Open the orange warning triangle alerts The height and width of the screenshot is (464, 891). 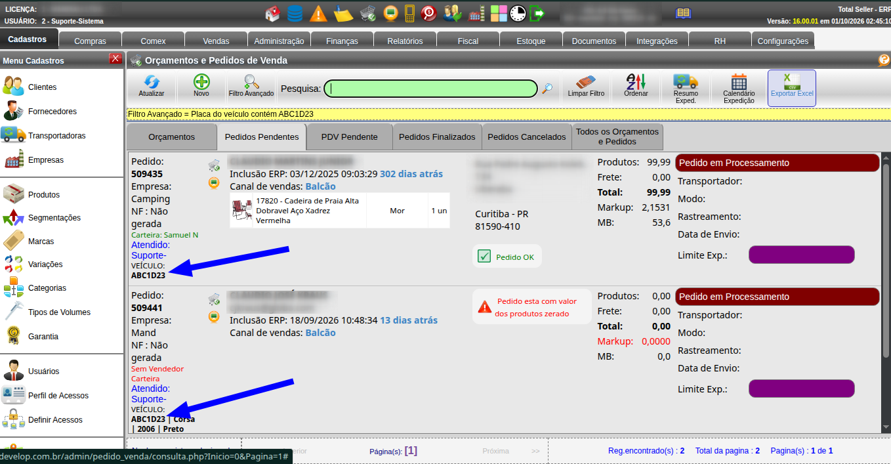[x=318, y=13]
